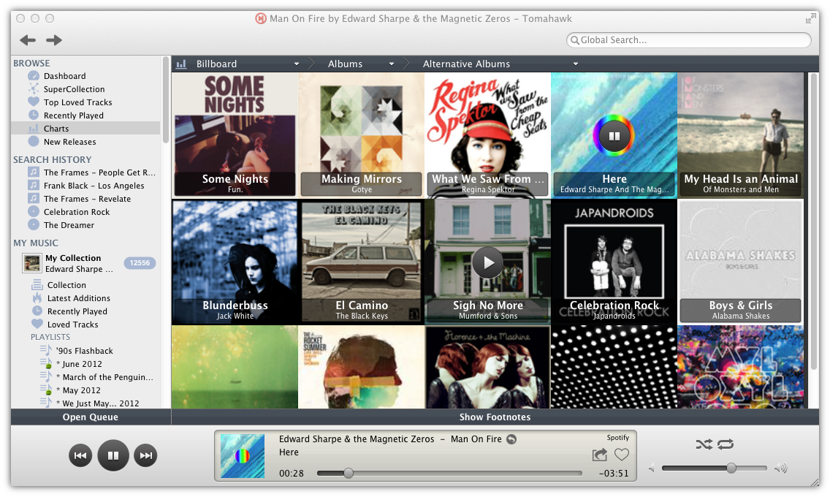Viewport: 830px width, 497px height.
Task: Pause playback with the main pause button
Action: click(x=113, y=455)
